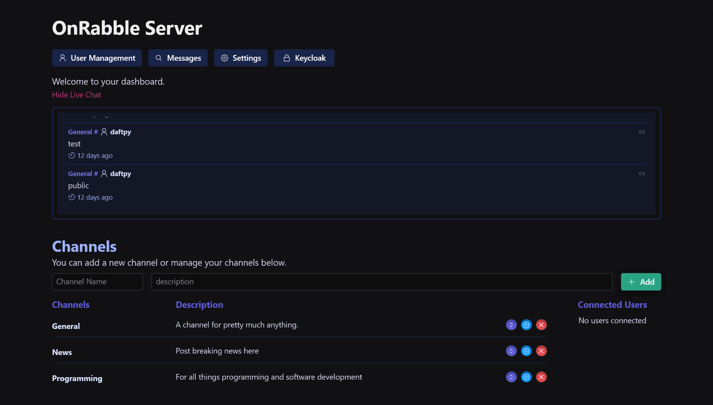Click the Programming channel name

coord(77,379)
